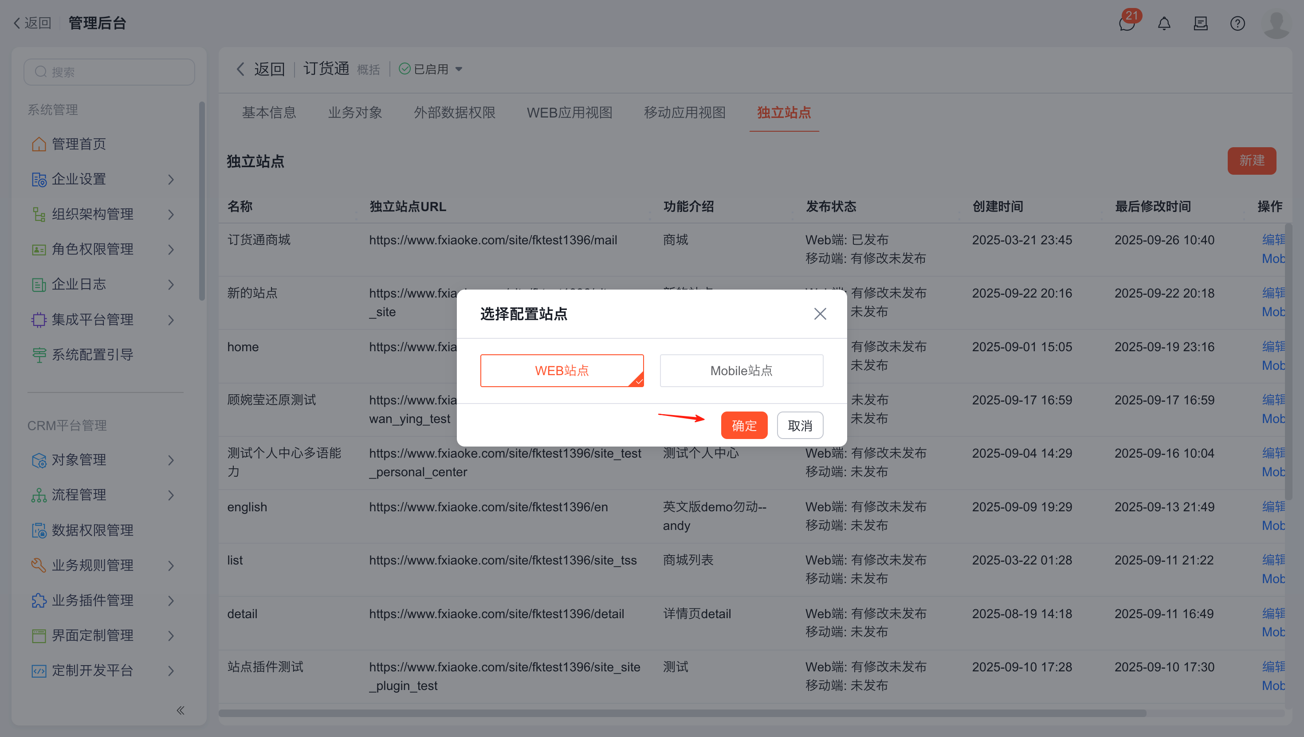Image resolution: width=1304 pixels, height=737 pixels.
Task: Switch to the WEB应用视图 tab
Action: 570,112
